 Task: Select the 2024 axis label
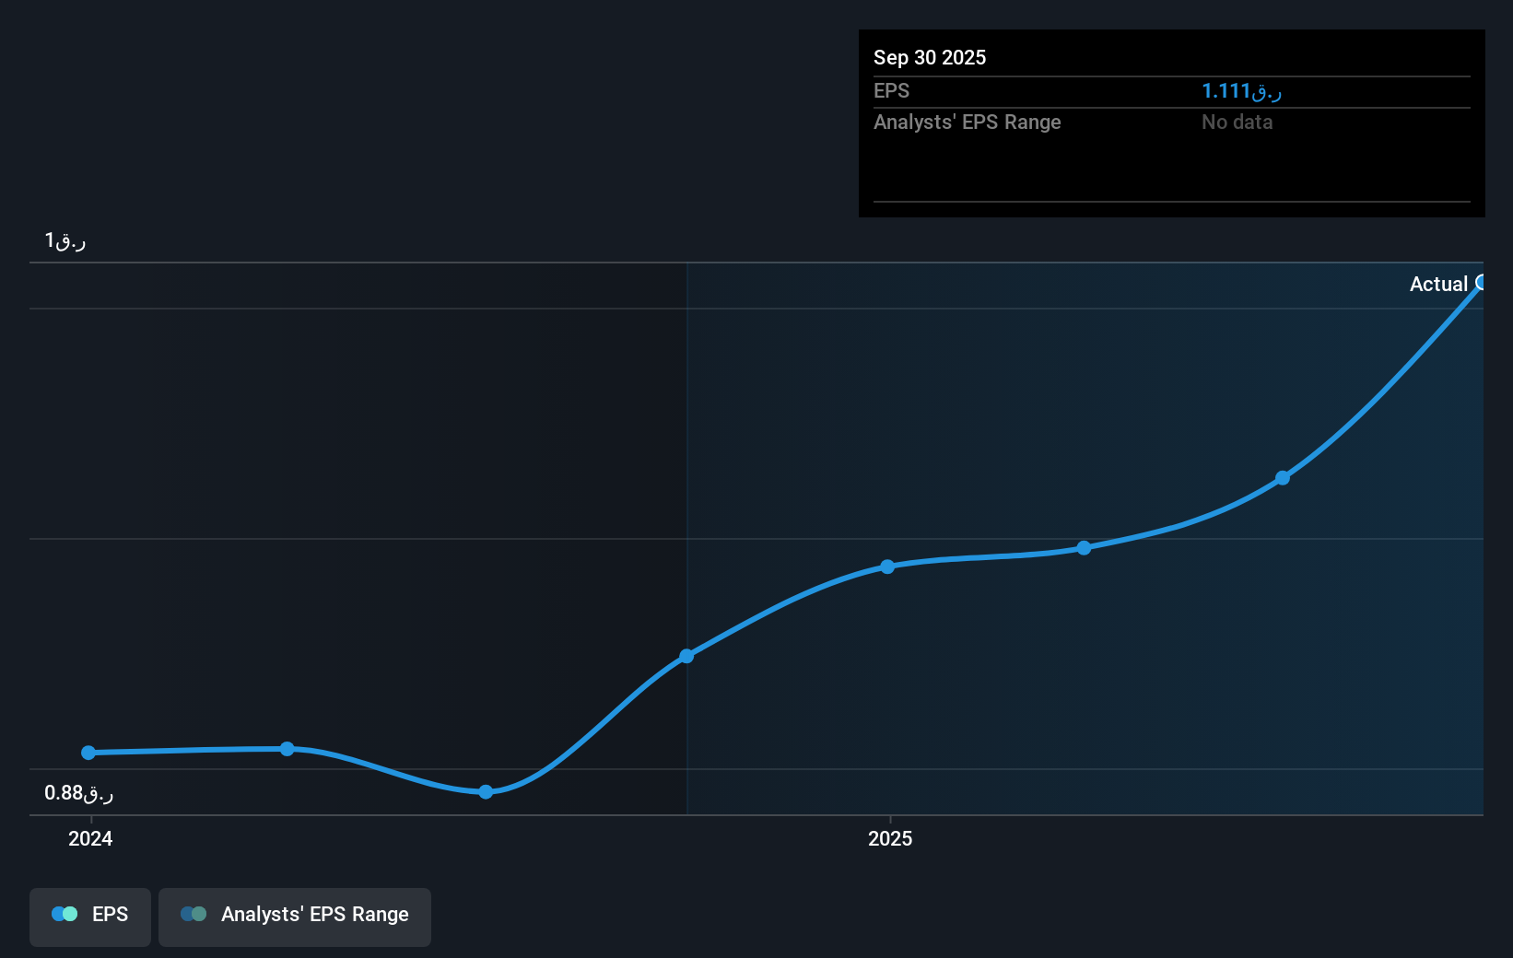point(89,839)
